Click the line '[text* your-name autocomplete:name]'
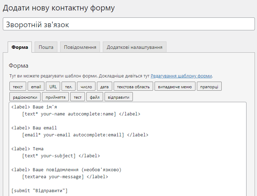257x196 pixels. [x=69, y=114]
